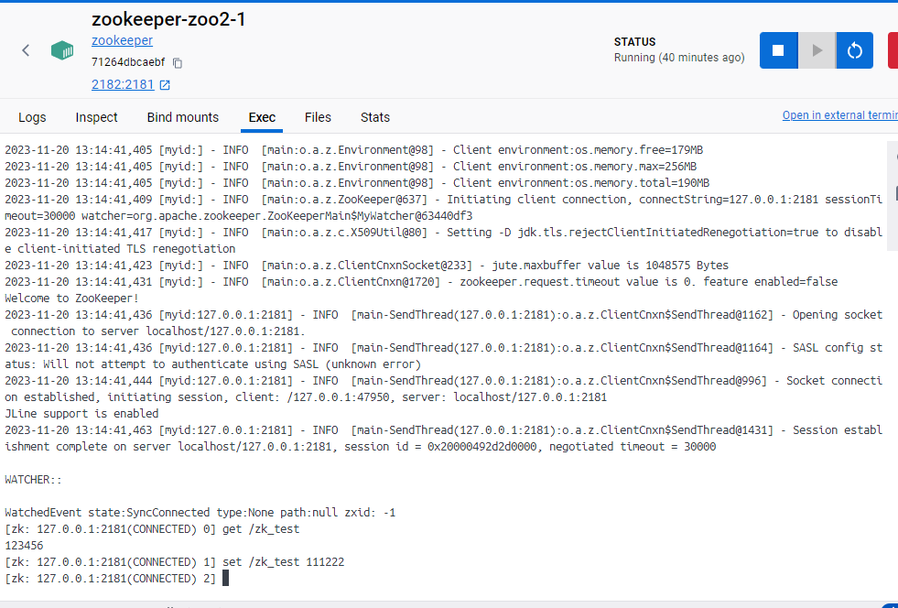Click the teal container icon

click(62, 50)
